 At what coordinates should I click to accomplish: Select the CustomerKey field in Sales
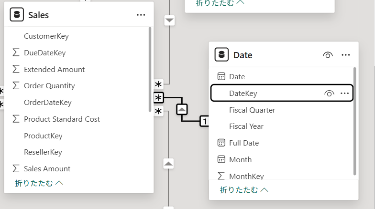[x=46, y=36]
